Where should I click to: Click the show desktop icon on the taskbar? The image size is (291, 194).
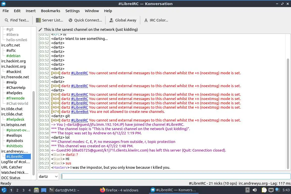(44, 190)
